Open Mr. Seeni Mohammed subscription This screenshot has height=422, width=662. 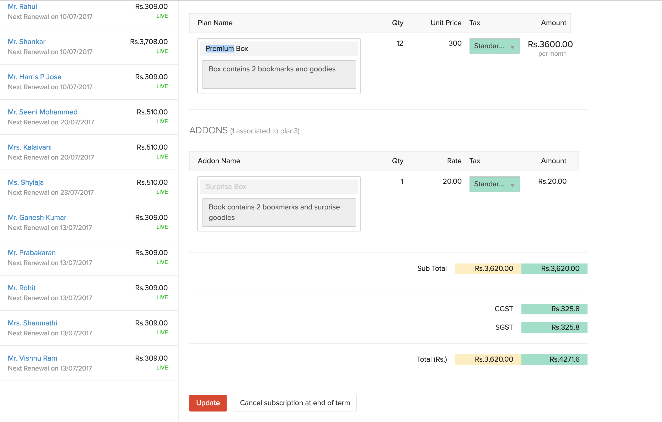point(42,112)
